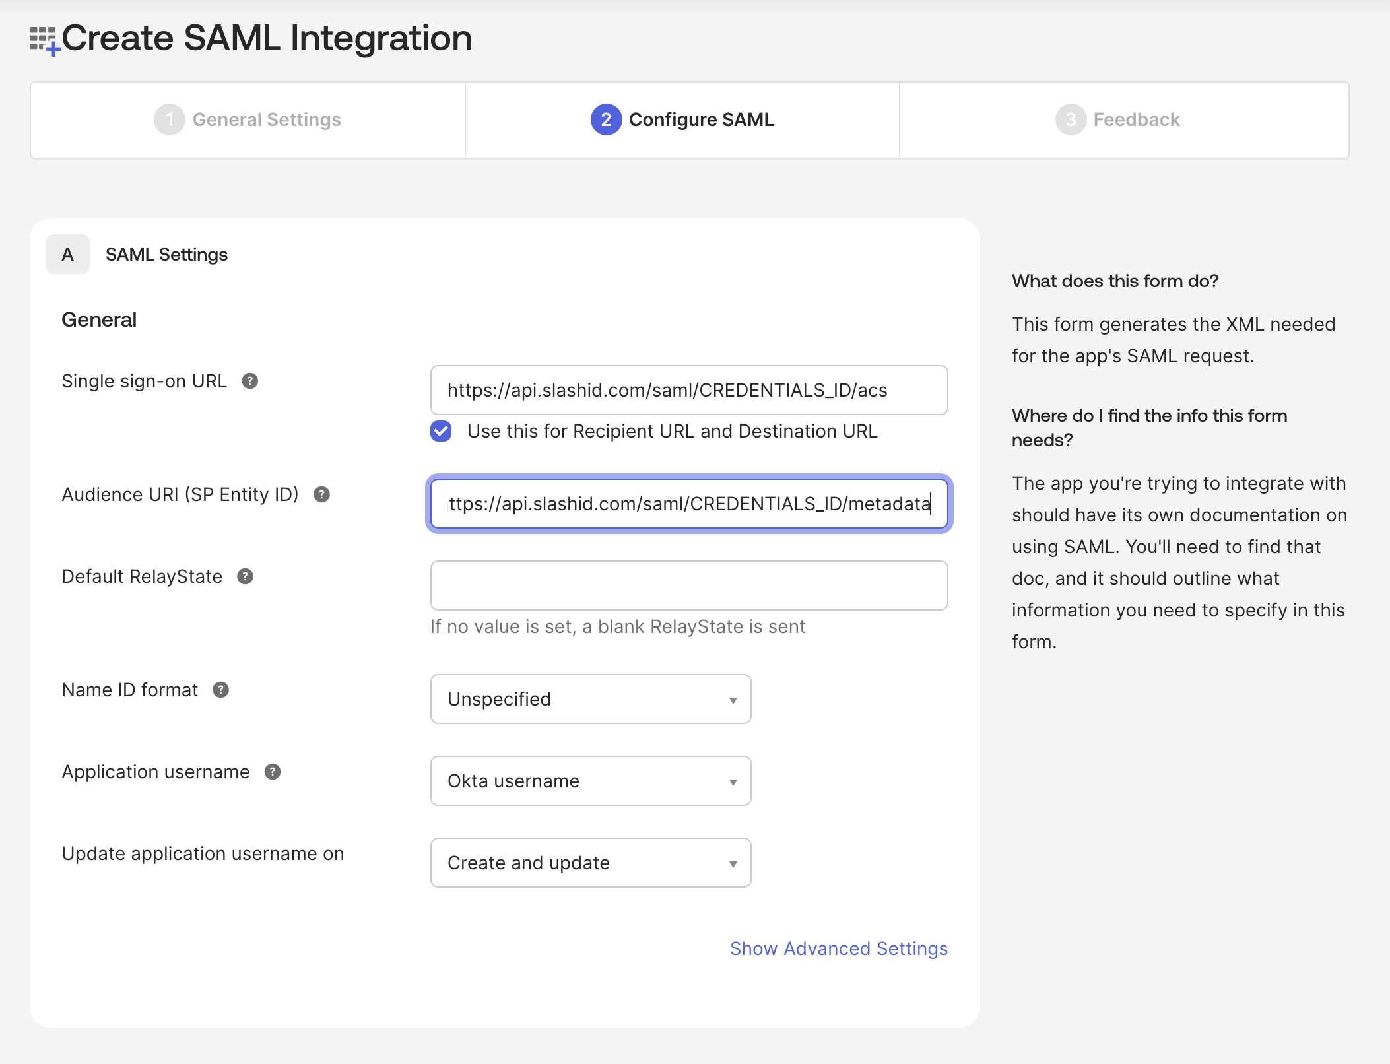Image resolution: width=1390 pixels, height=1064 pixels.
Task: Click the Show Advanced Settings link
Action: tap(838, 948)
